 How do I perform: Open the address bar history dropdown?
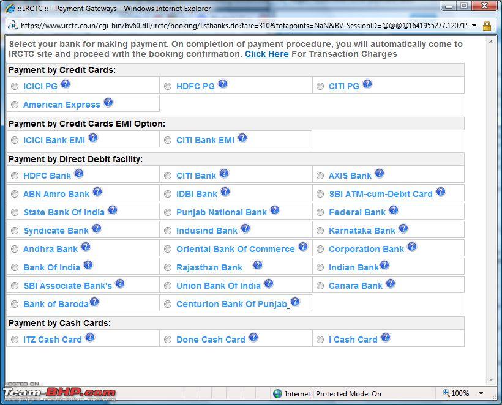pyautogui.click(x=474, y=26)
